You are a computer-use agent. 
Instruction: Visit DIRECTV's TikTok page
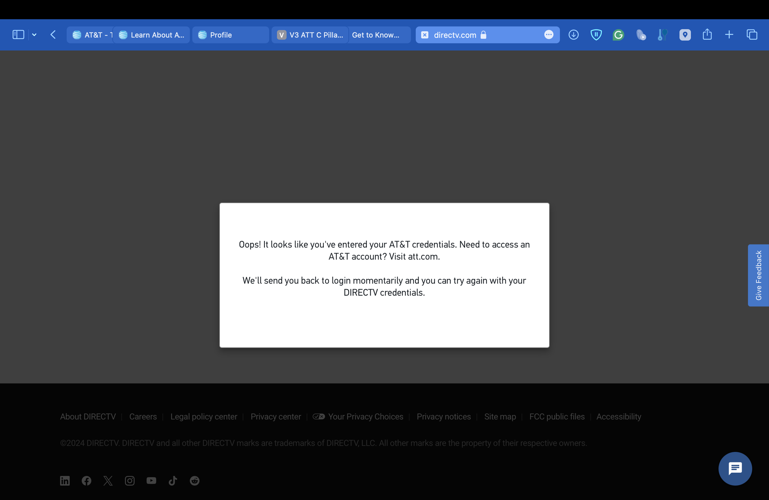[173, 480]
